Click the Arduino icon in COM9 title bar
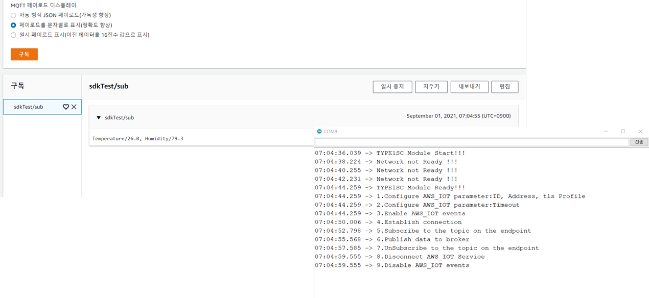Screen dimensions: 649x298 click(319, 132)
